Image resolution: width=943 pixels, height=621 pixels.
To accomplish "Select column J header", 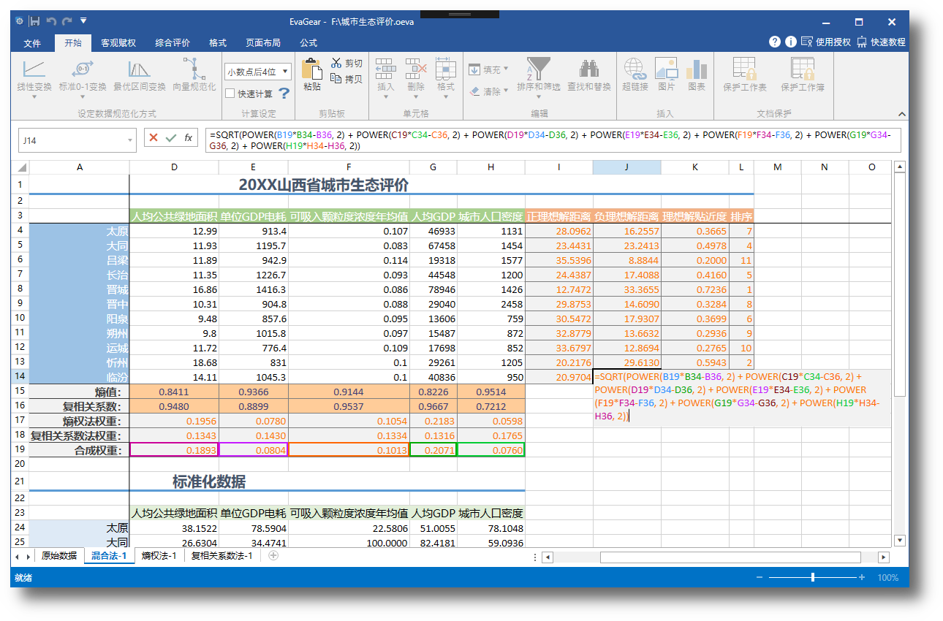I will pos(626,167).
